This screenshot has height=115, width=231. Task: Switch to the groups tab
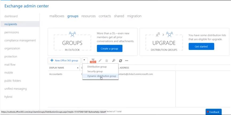tap(73, 16)
